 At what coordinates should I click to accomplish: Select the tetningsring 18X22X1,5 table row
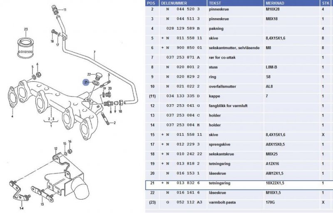tap(239, 183)
